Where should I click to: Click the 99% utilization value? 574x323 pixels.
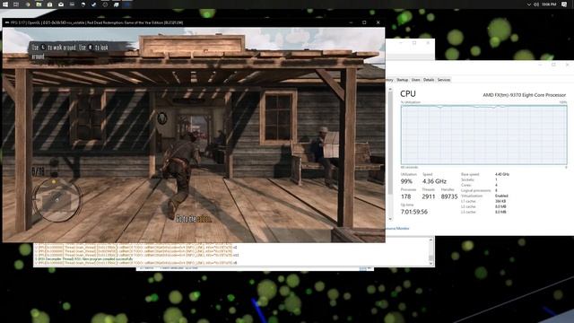(406, 181)
